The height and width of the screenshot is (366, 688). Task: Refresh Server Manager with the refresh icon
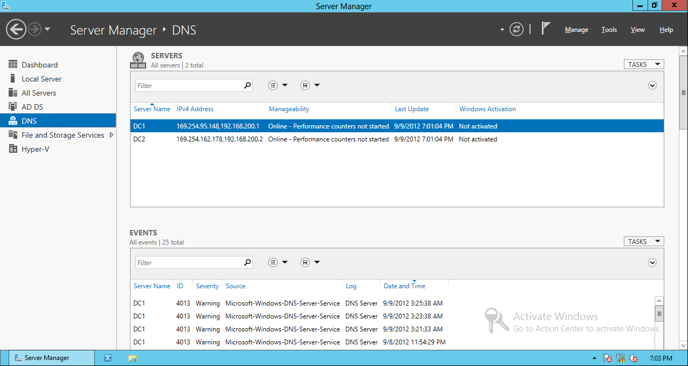[x=516, y=29]
